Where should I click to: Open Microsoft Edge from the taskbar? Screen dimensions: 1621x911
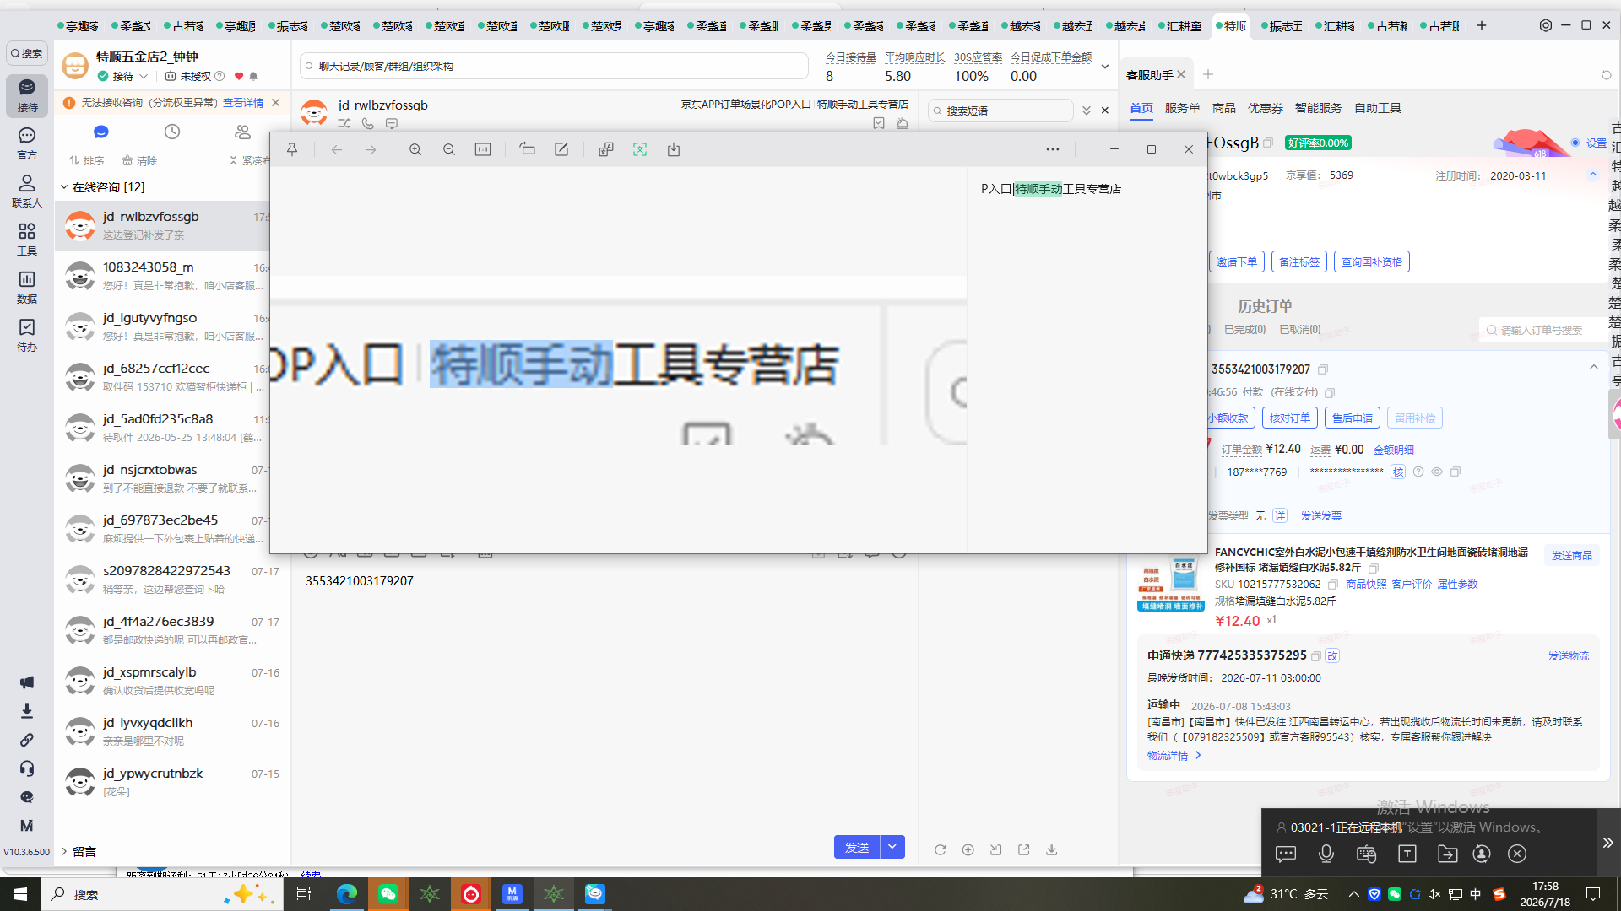tap(347, 894)
